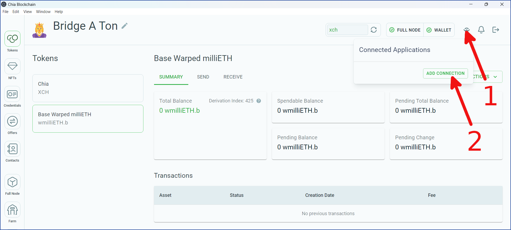Image resolution: width=511 pixels, height=230 pixels.
Task: Click the Add Connection button
Action: [445, 73]
